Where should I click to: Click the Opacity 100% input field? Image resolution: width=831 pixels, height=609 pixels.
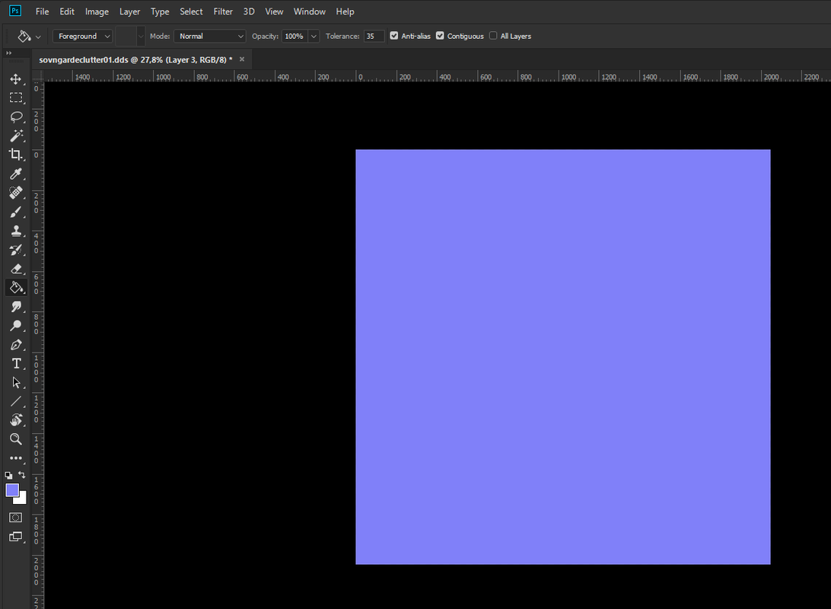pos(295,36)
